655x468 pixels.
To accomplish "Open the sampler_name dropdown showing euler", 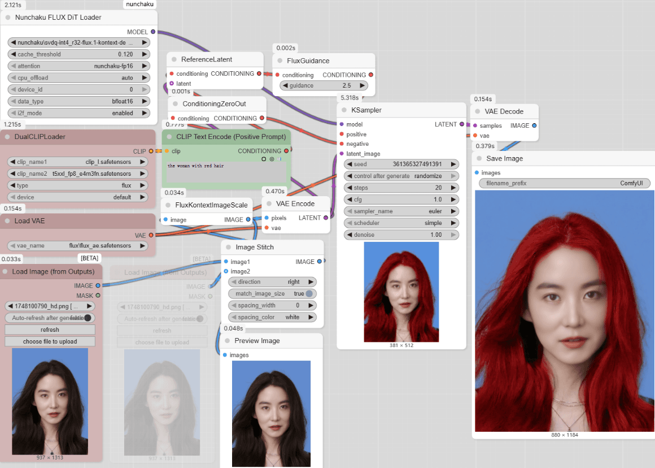I will [401, 211].
